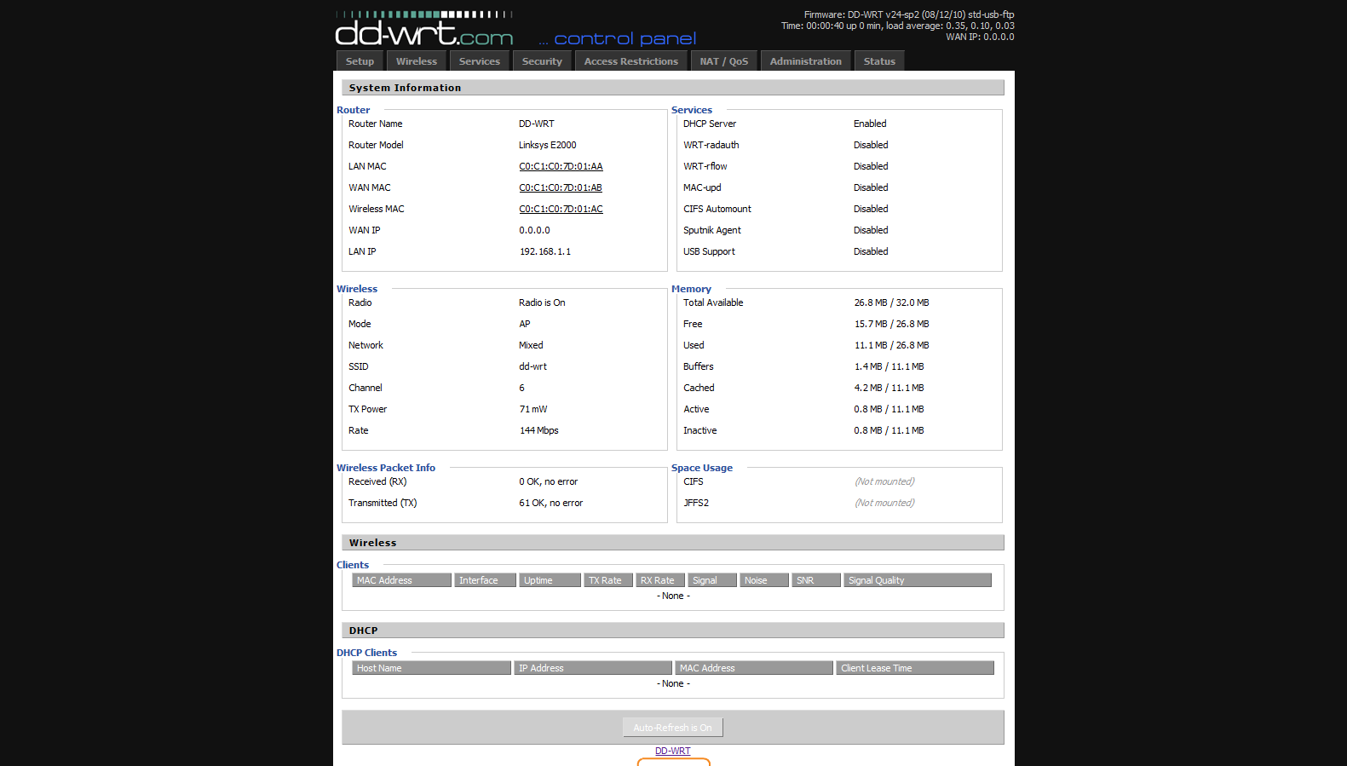This screenshot has width=1347, height=766.
Task: Click the Wireless MAC address link
Action: (x=561, y=210)
